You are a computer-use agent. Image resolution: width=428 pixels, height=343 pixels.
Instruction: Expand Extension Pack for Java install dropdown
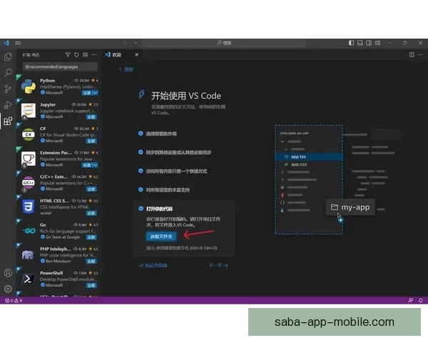(96, 165)
